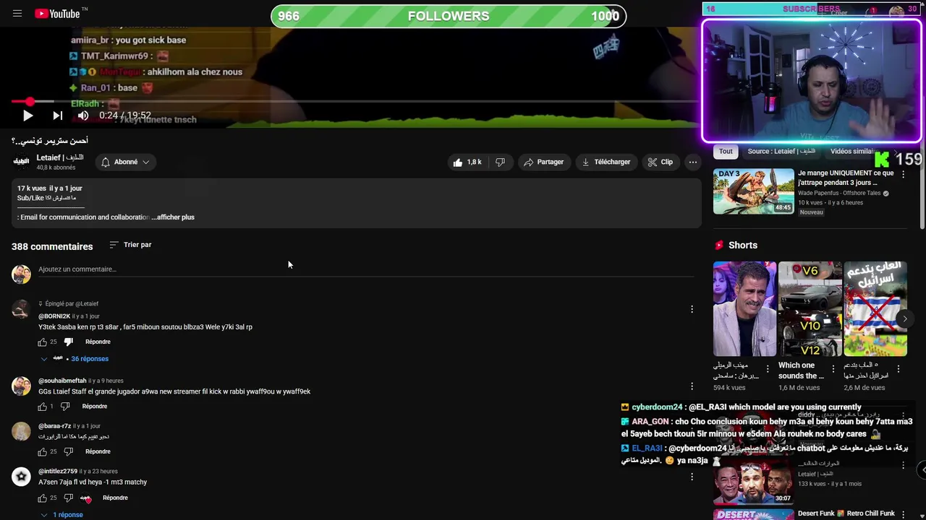
Task: Dislike the video
Action: [x=500, y=162]
